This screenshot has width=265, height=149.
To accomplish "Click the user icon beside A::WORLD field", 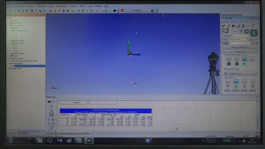I will (152, 11).
